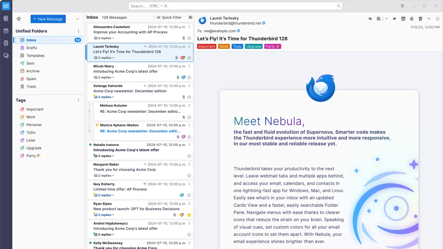Viewport: 443px width, 249px height.
Task: Click Laurel Terlesky's sender avatar
Action: tap(203, 20)
